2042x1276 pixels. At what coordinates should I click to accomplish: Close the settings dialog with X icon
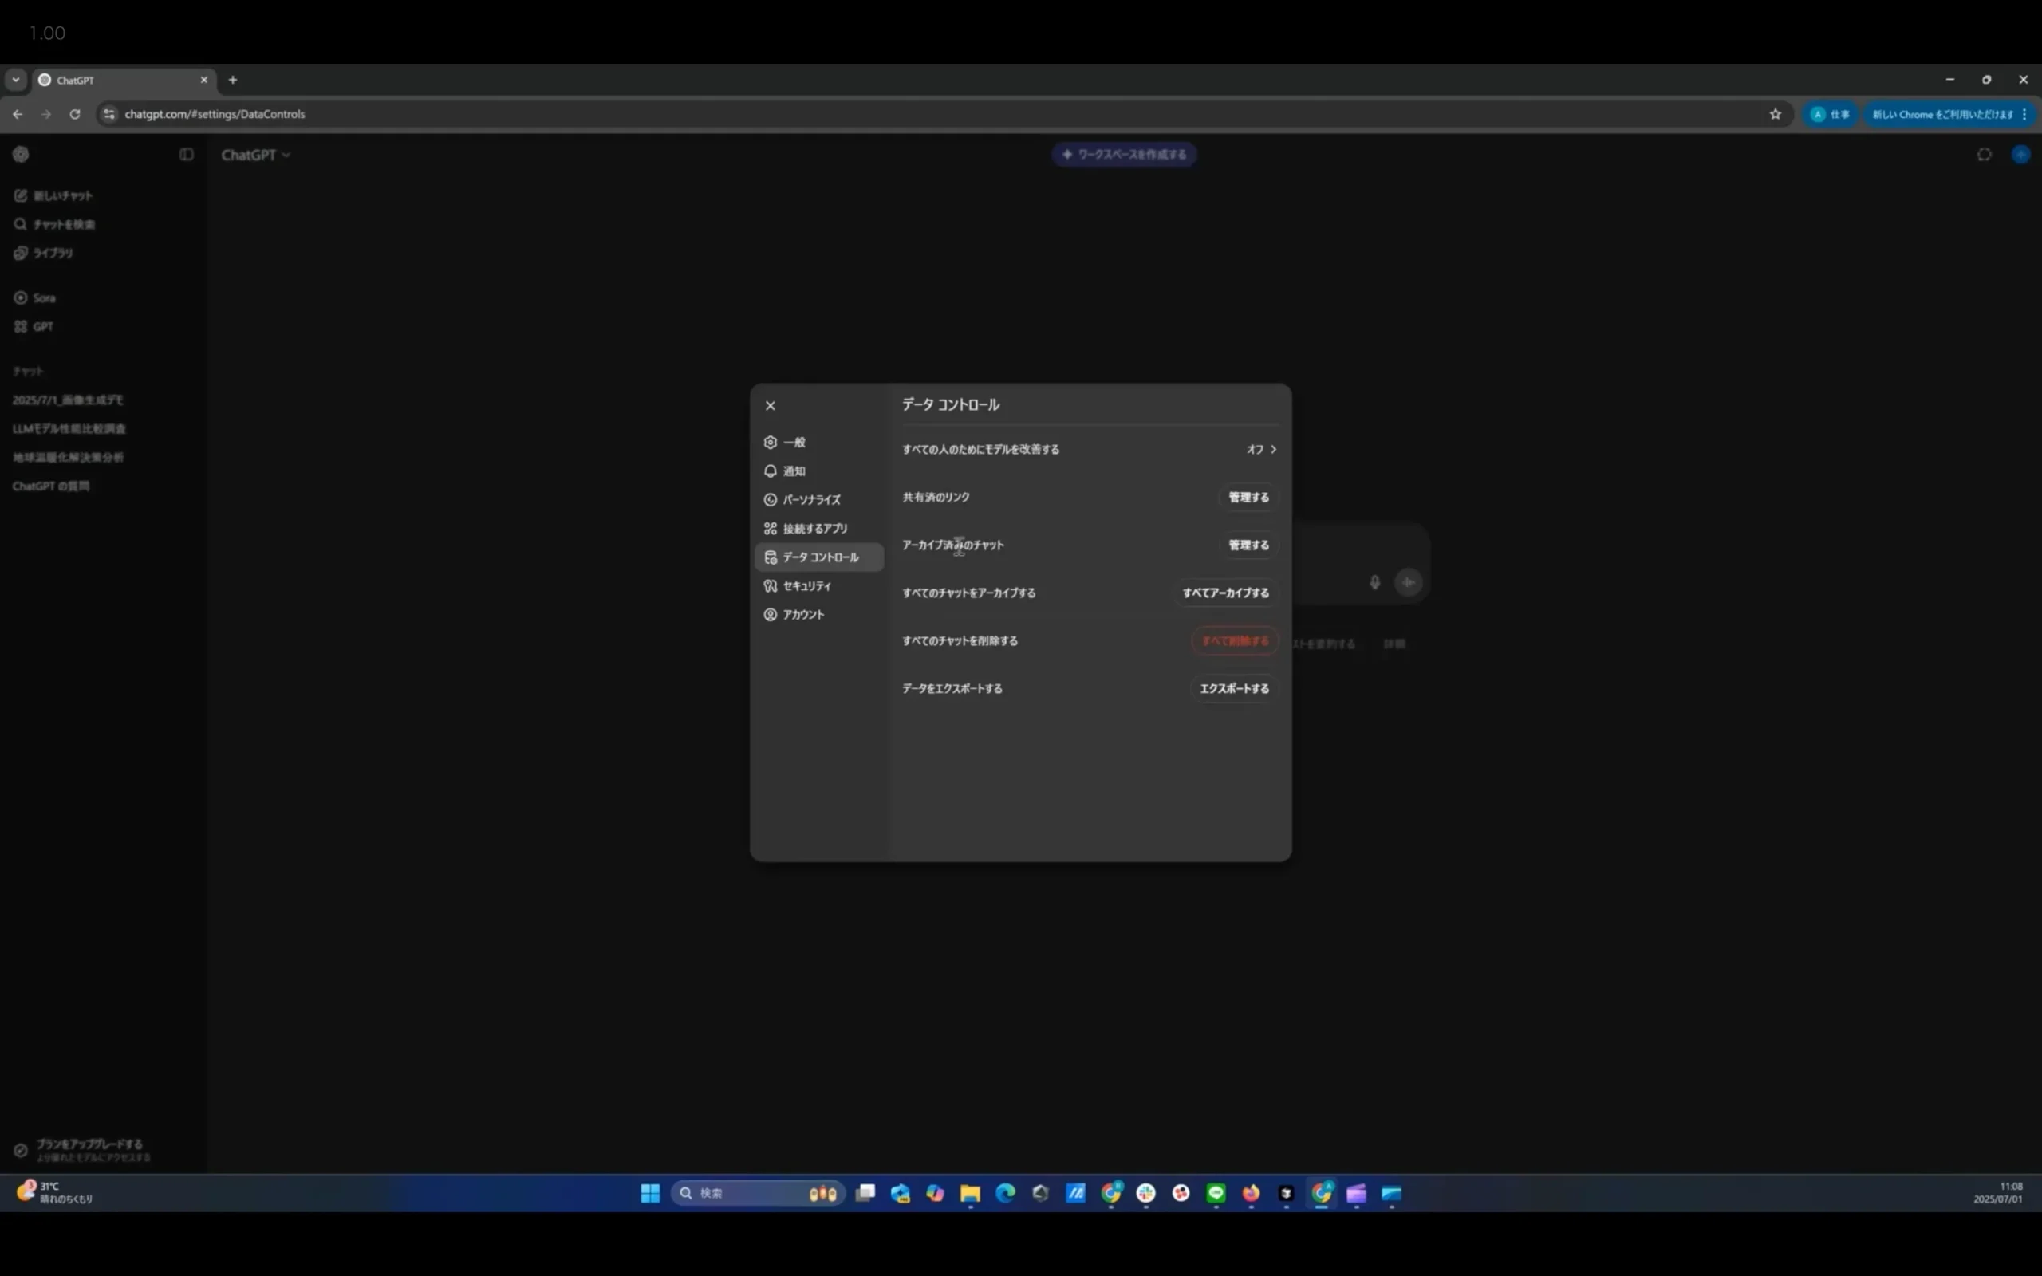pyautogui.click(x=770, y=406)
